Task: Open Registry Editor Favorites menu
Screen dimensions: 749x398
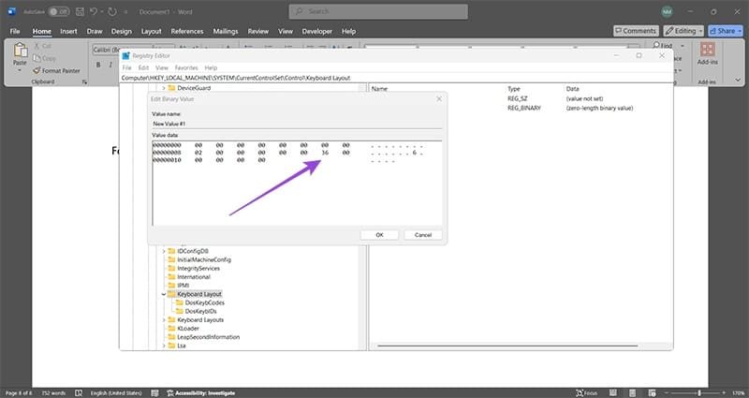Action: pyautogui.click(x=186, y=67)
